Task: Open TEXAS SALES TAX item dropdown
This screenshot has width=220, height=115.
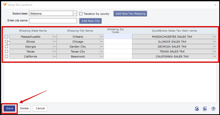Action: pos(215,52)
